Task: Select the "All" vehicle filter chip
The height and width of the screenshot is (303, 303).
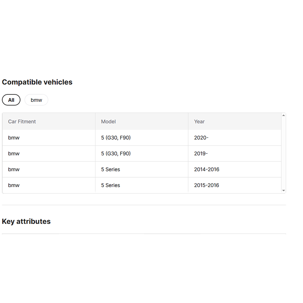Action: pyautogui.click(x=11, y=100)
